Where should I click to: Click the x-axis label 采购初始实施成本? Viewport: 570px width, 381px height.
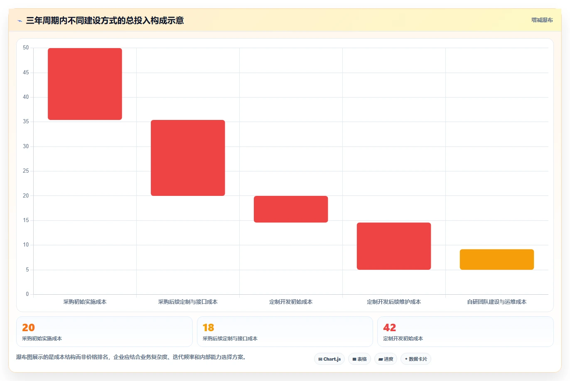pos(85,302)
